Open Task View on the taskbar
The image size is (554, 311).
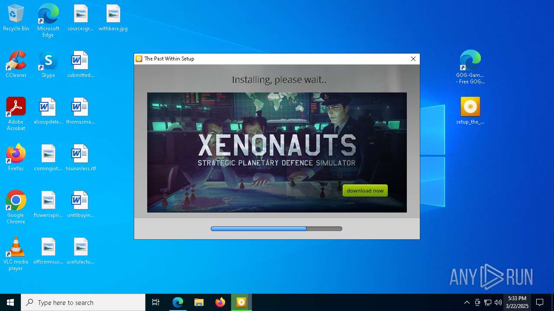pos(156,302)
